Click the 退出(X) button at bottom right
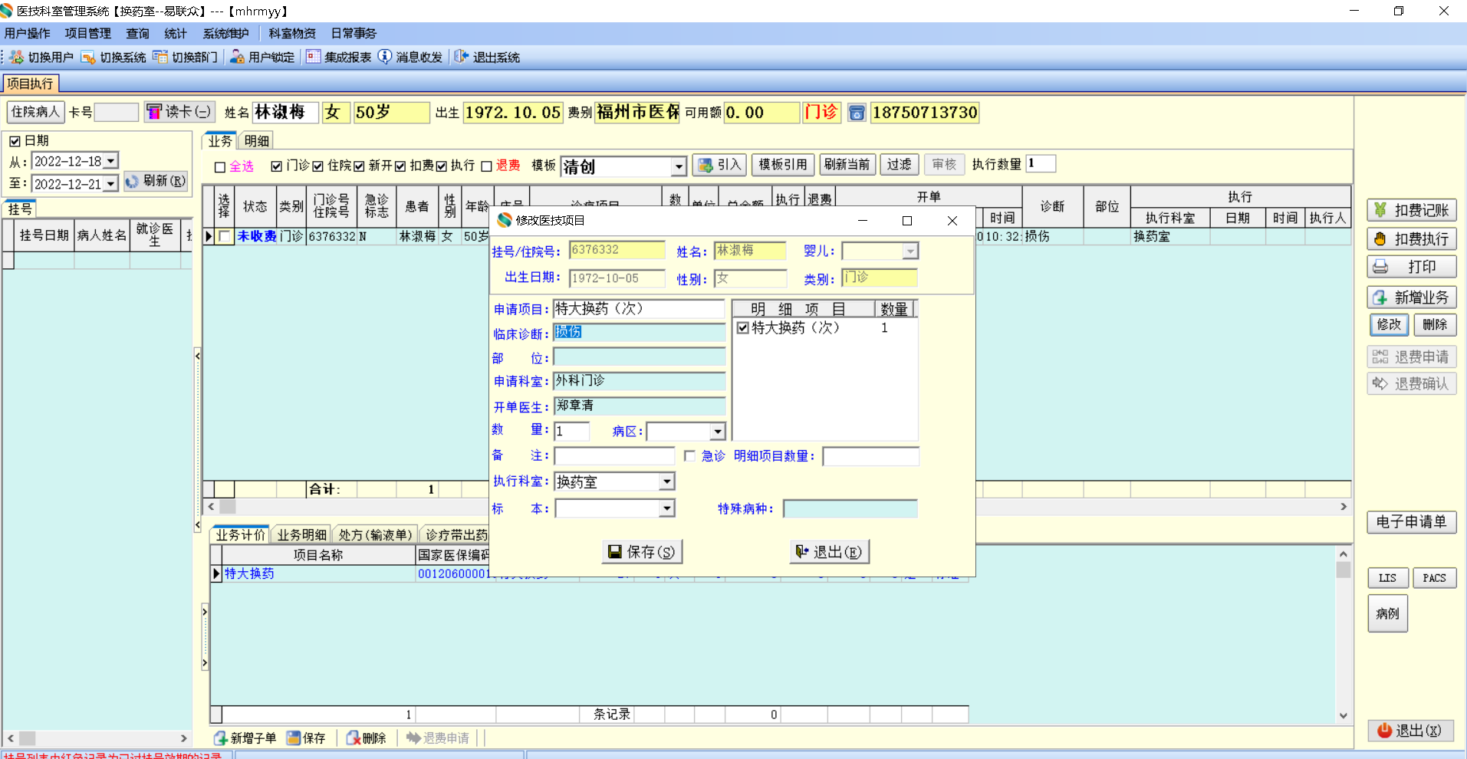 click(1410, 731)
